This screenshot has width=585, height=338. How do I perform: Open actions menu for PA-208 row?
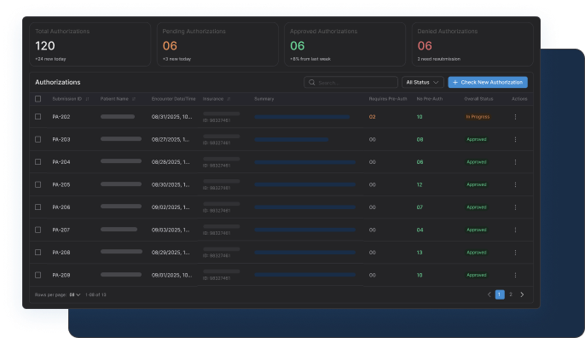point(515,253)
